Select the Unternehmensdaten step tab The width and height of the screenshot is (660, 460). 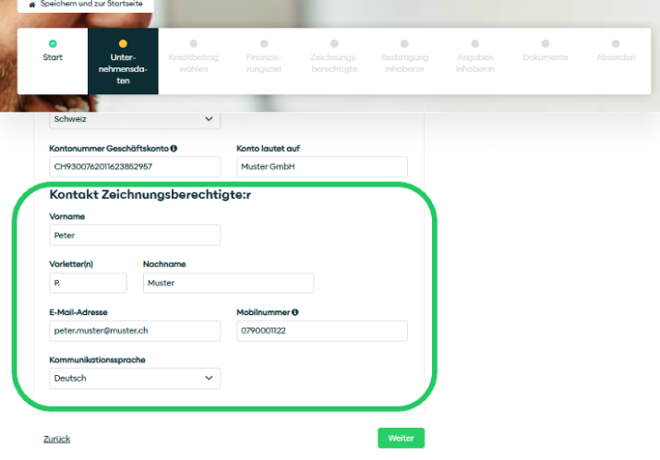coord(123,61)
